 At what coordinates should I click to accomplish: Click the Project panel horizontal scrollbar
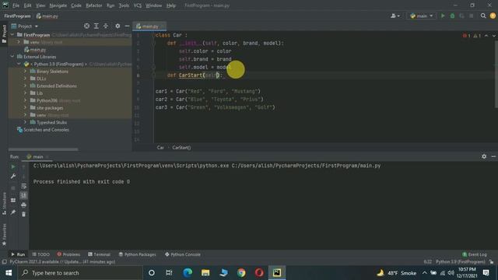point(44,149)
